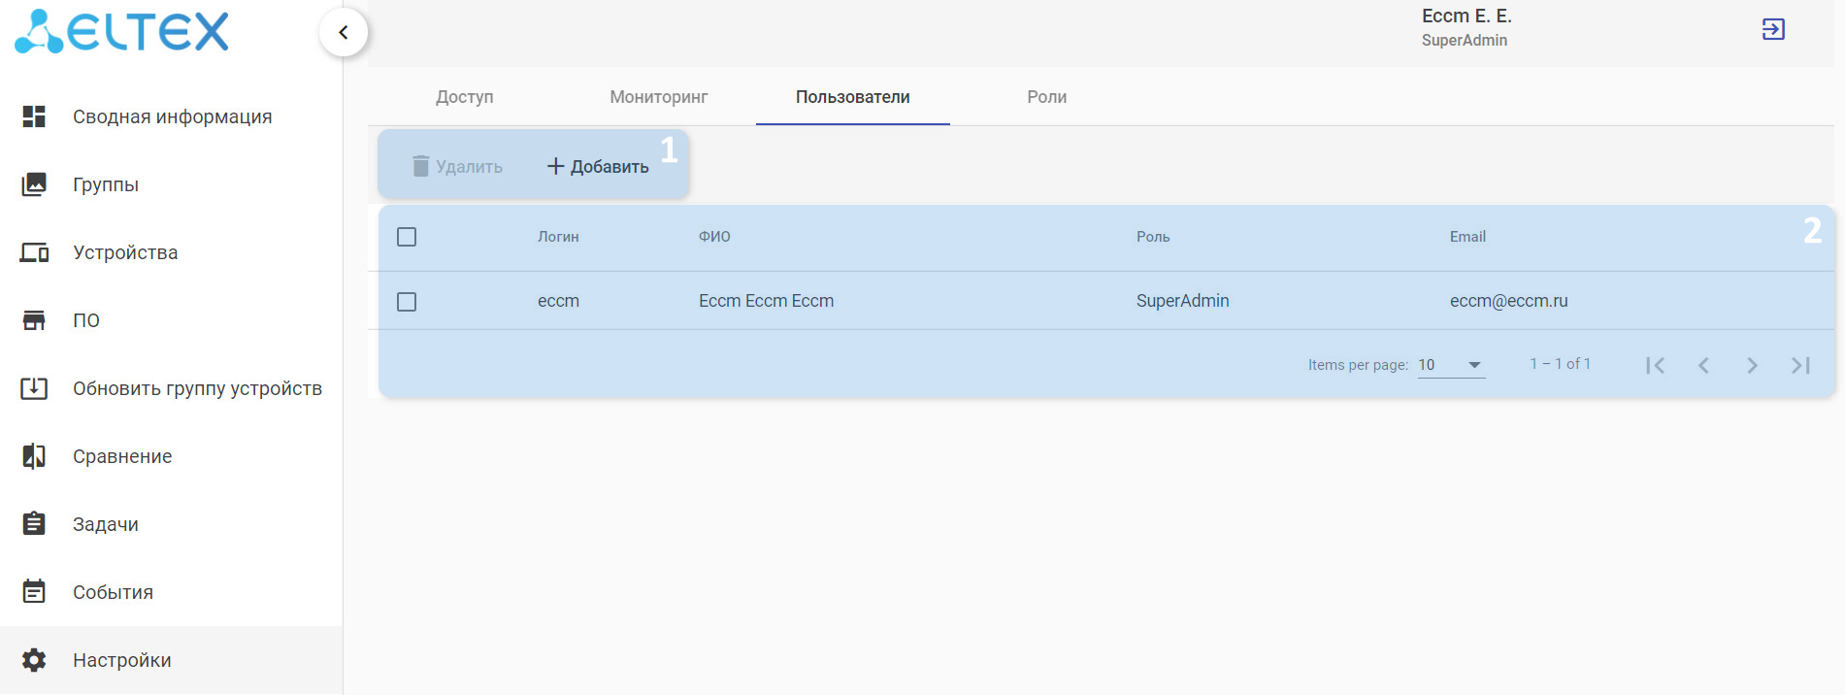The height and width of the screenshot is (695, 1845).
Task: Click the Сравнение compare icon
Action: point(34,456)
